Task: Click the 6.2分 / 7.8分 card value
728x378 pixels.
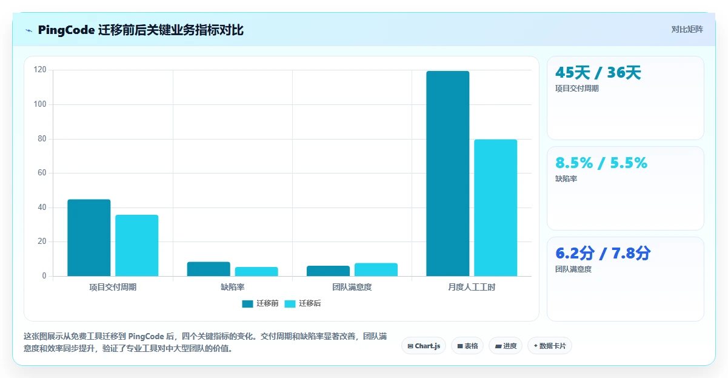Action: 603,254
